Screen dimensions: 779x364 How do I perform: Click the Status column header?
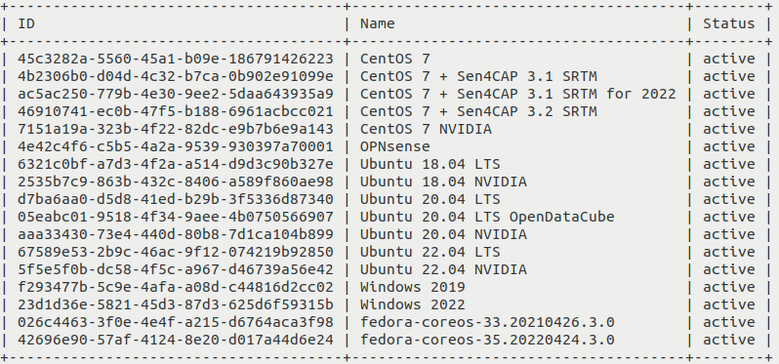pos(729,23)
